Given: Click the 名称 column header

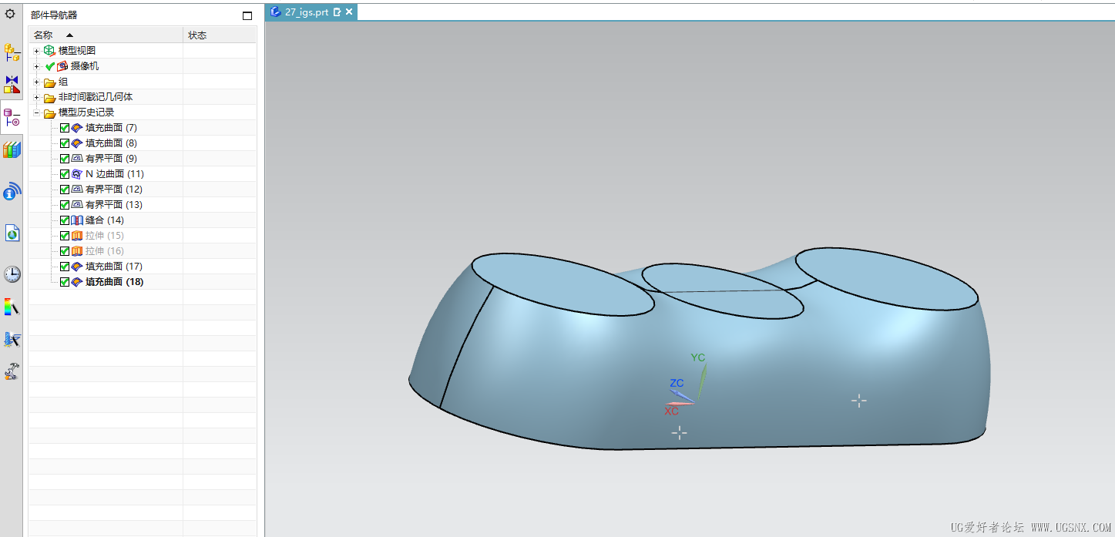Looking at the screenshot, I should click(x=106, y=35).
